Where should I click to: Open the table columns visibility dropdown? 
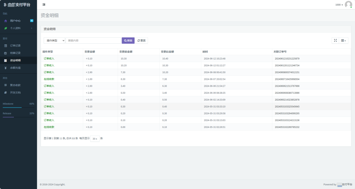pos(344,41)
